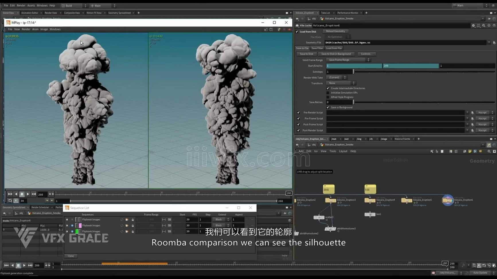
Task: Click the Geometry File path field
Action: pos(406,43)
